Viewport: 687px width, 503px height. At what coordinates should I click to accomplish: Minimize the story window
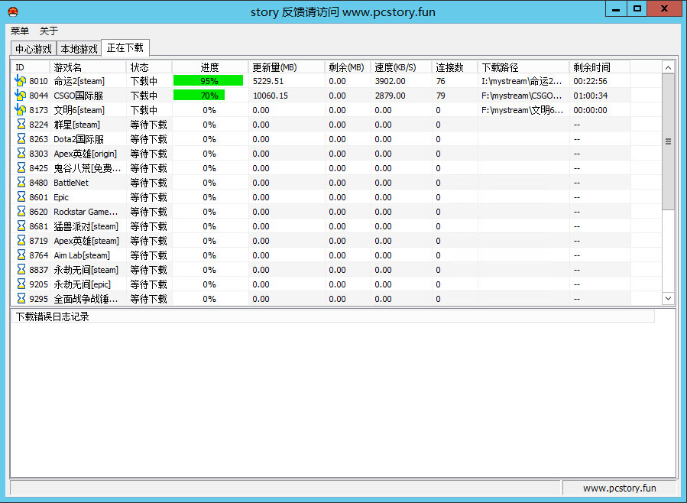(616, 9)
